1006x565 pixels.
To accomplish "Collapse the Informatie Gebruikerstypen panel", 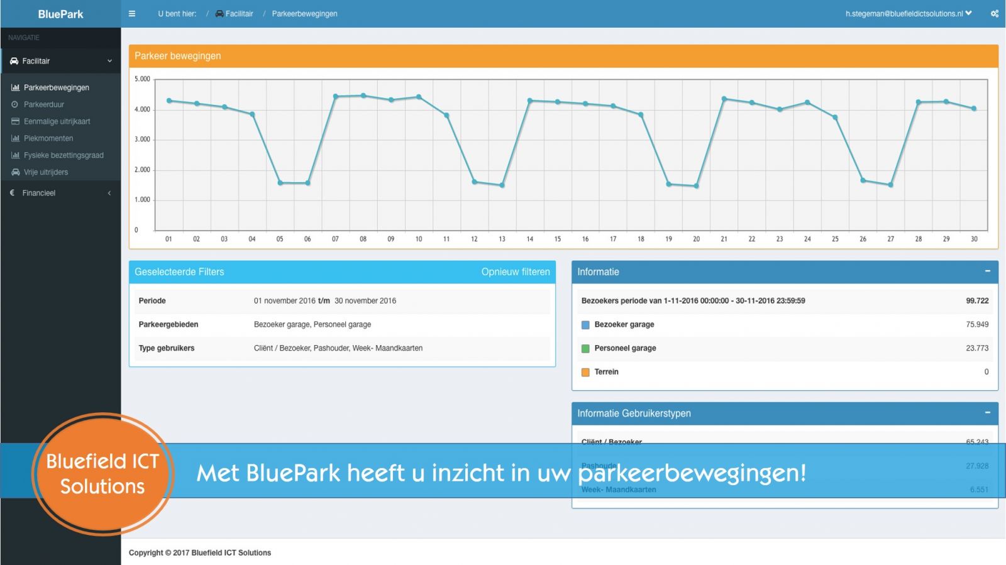I will 987,413.
